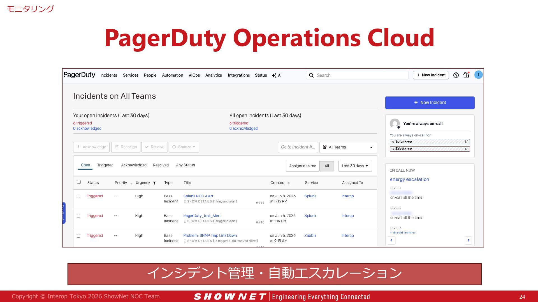Select the PagerDuty_Test_Alert incident checkbox

(x=78, y=216)
